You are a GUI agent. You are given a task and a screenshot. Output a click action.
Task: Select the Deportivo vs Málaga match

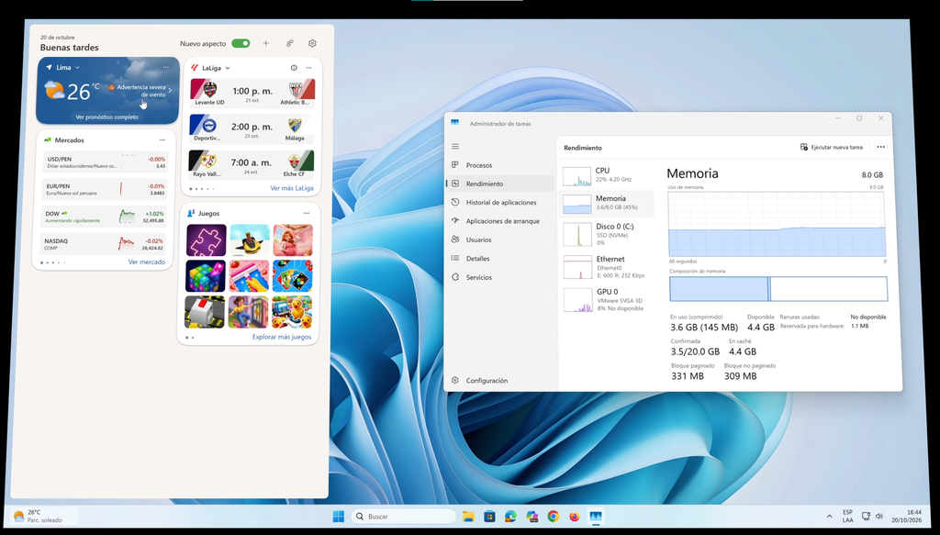tap(252, 128)
